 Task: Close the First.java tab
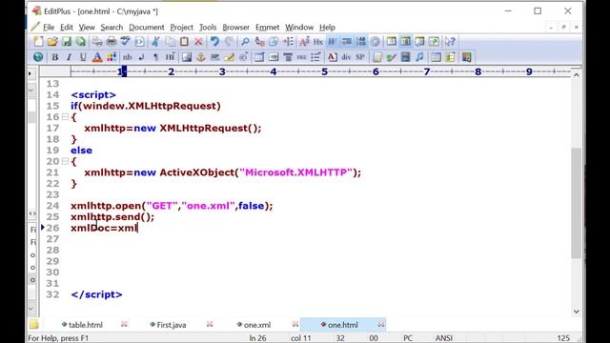pyautogui.click(x=210, y=324)
